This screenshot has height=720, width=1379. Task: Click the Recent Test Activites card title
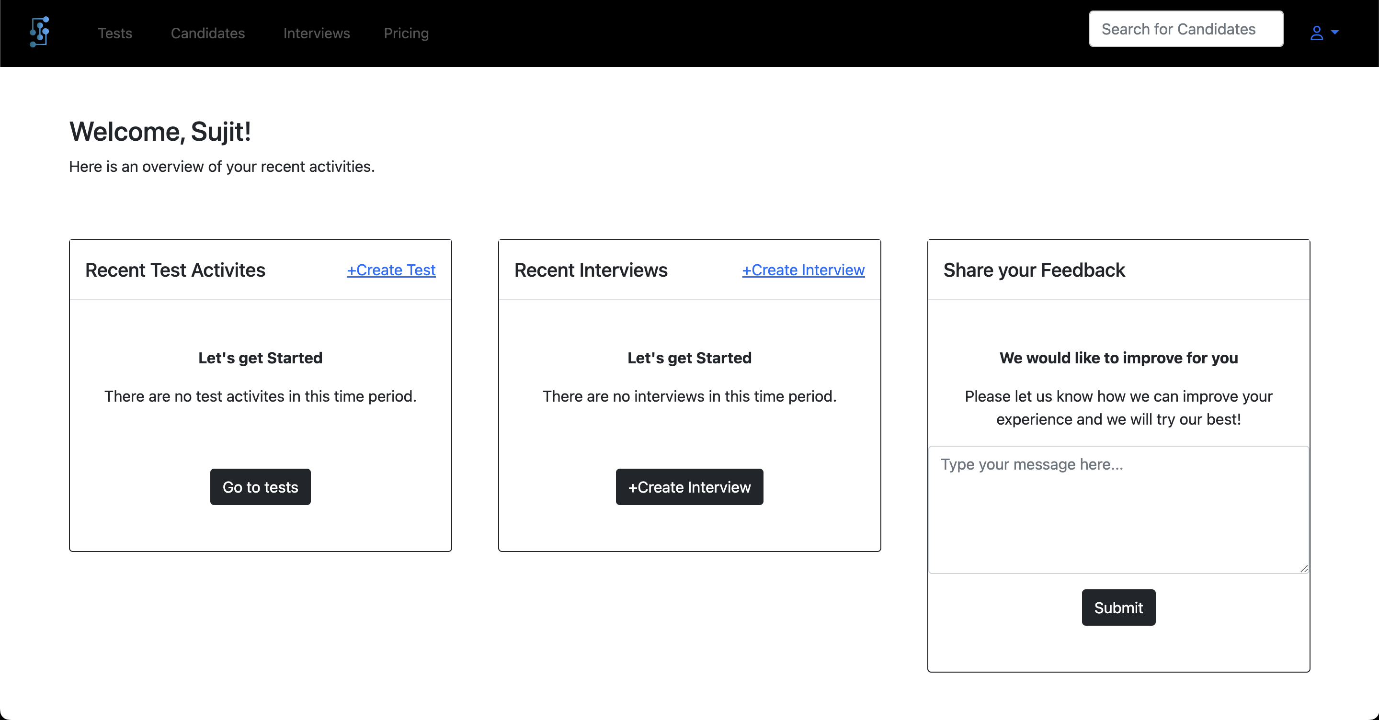point(175,270)
